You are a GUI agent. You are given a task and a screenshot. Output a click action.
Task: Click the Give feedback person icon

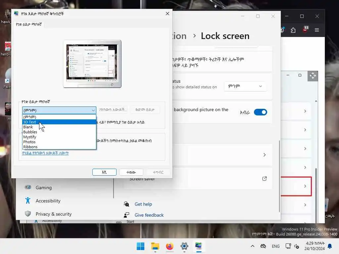[126, 215]
